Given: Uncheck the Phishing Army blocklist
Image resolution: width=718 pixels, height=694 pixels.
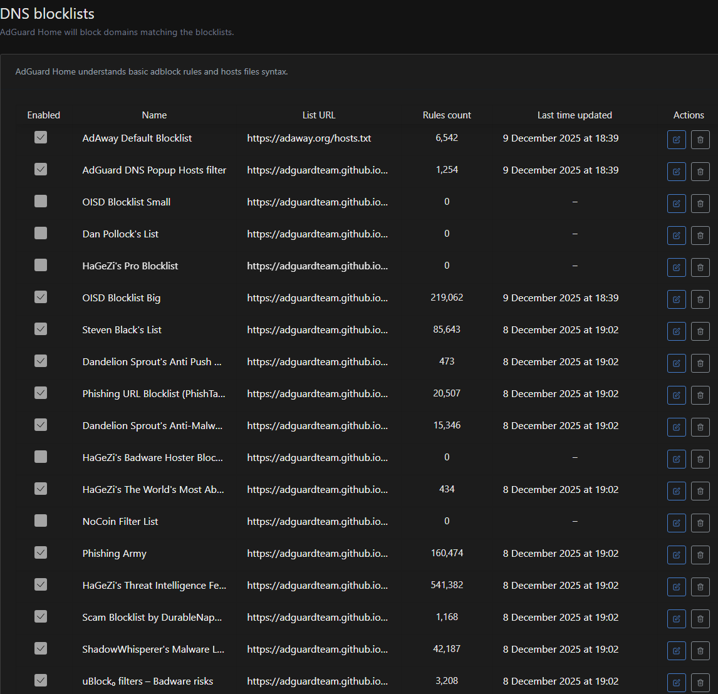Looking at the screenshot, I should coord(41,552).
